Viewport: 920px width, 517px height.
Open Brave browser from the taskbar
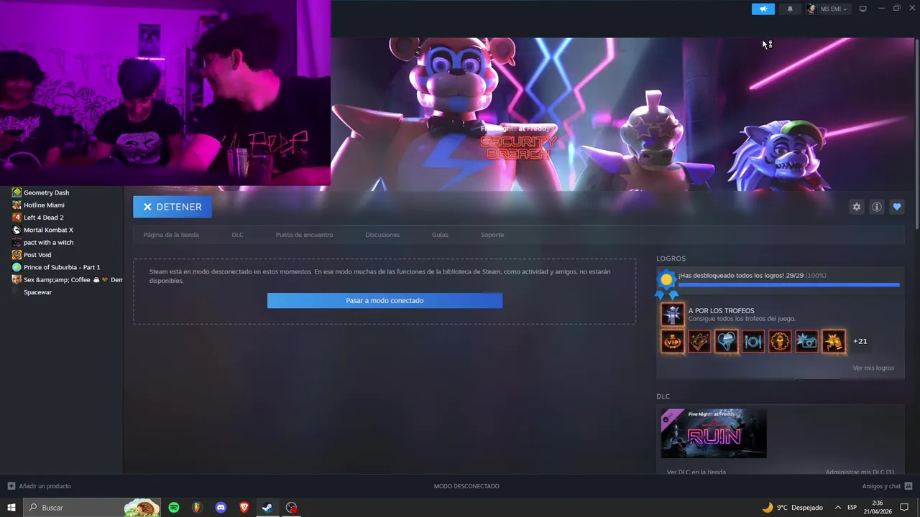pos(244,508)
